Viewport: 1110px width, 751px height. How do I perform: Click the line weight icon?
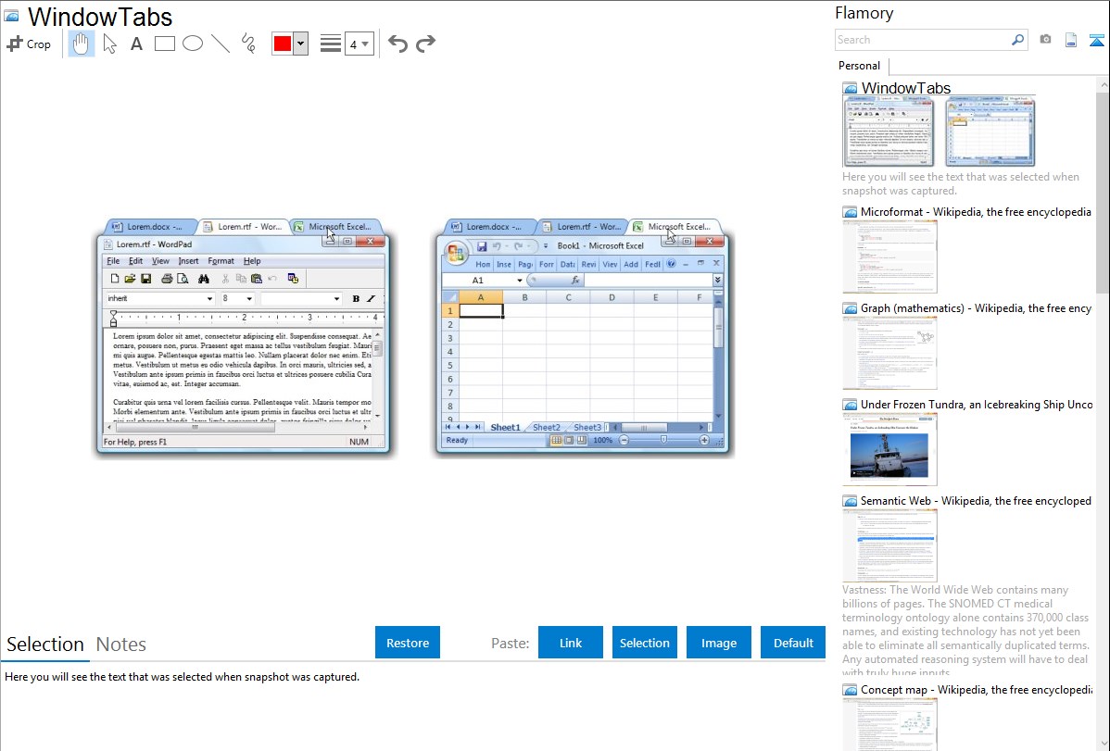coord(331,44)
